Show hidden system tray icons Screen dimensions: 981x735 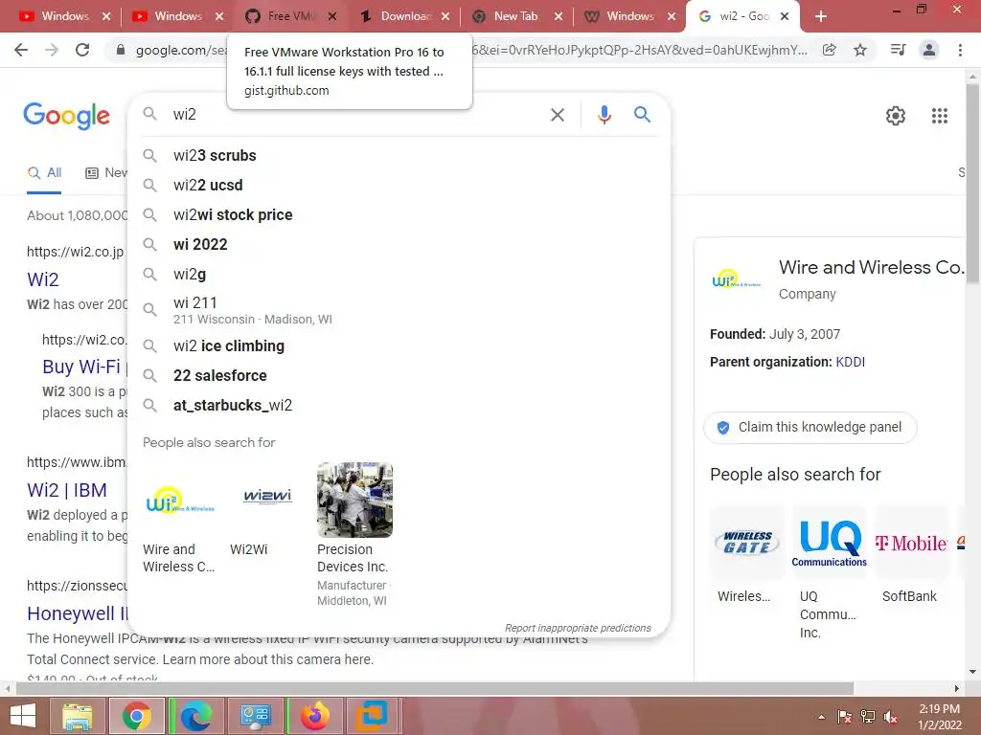tap(821, 717)
